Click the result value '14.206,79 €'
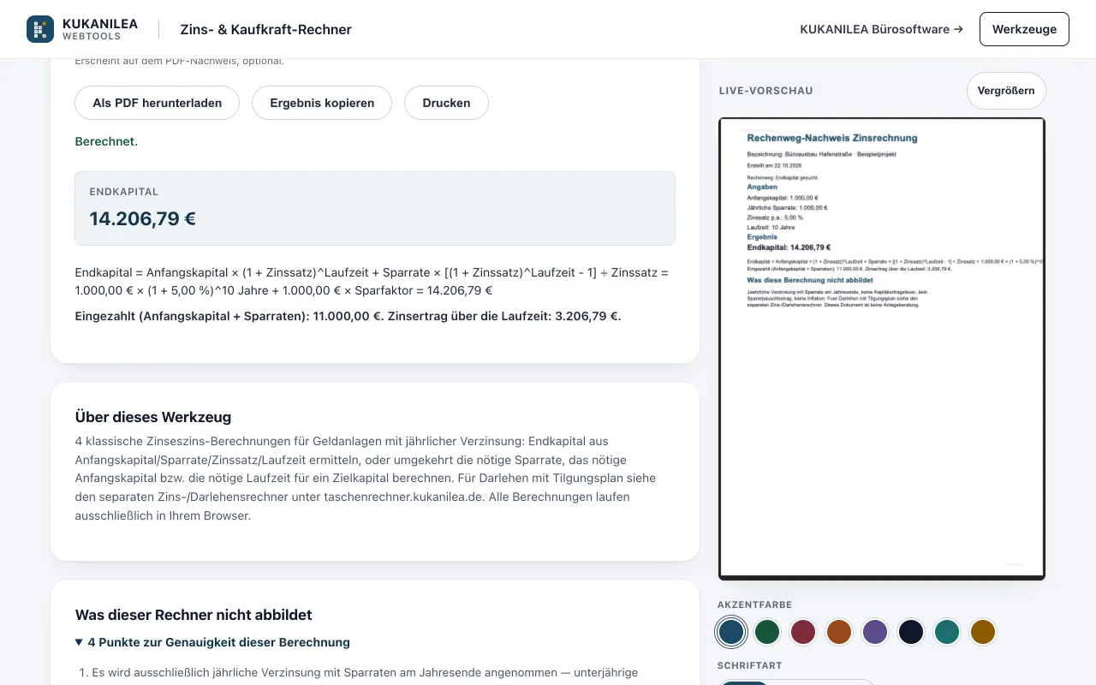The width and height of the screenshot is (1096, 685). (143, 218)
